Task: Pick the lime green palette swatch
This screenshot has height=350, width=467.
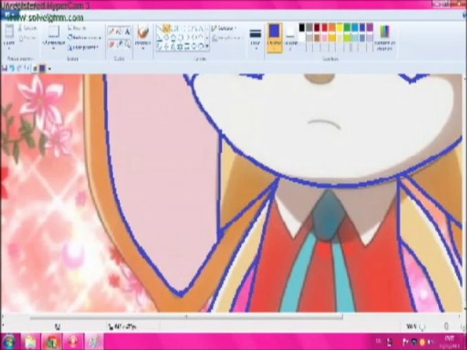Action: 347,37
